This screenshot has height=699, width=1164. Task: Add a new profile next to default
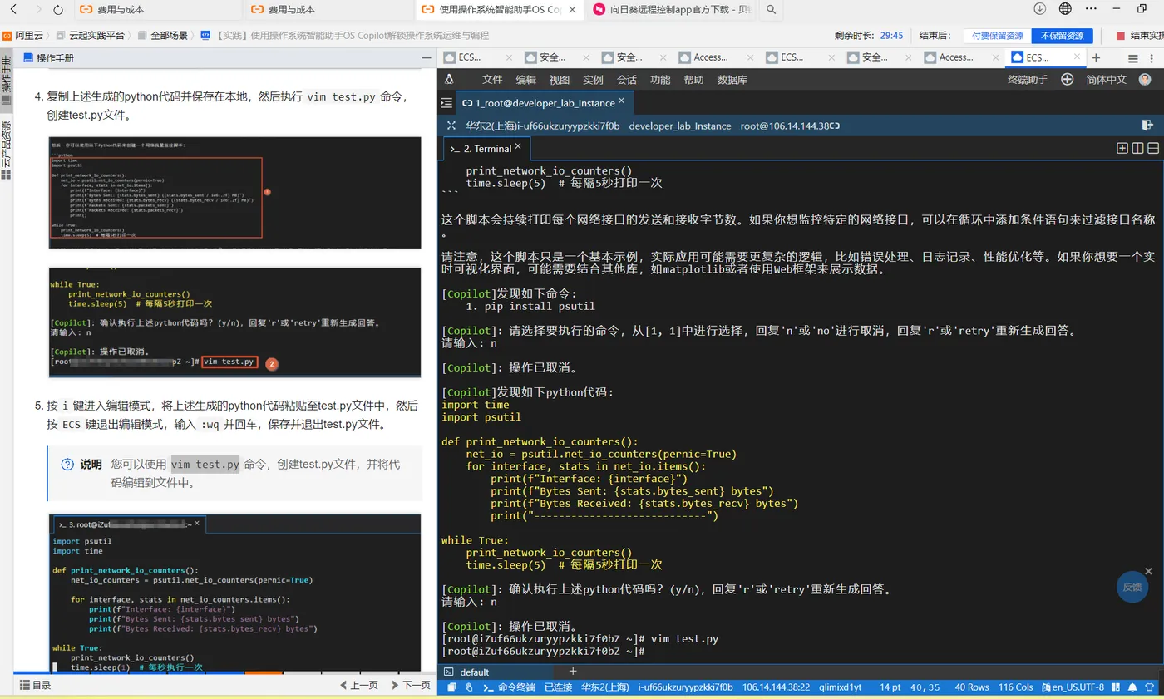pyautogui.click(x=573, y=671)
